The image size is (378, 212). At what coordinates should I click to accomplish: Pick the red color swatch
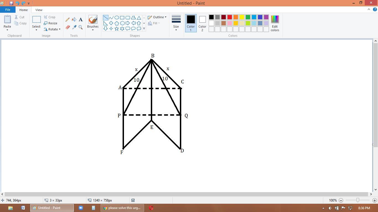coord(230,17)
